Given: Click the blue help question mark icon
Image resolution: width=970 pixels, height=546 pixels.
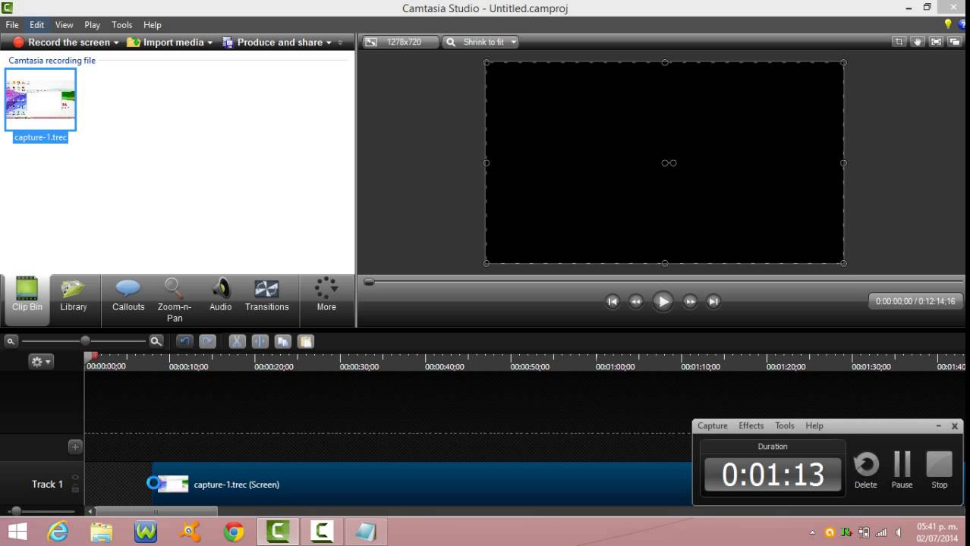Looking at the screenshot, I should click(x=963, y=24).
